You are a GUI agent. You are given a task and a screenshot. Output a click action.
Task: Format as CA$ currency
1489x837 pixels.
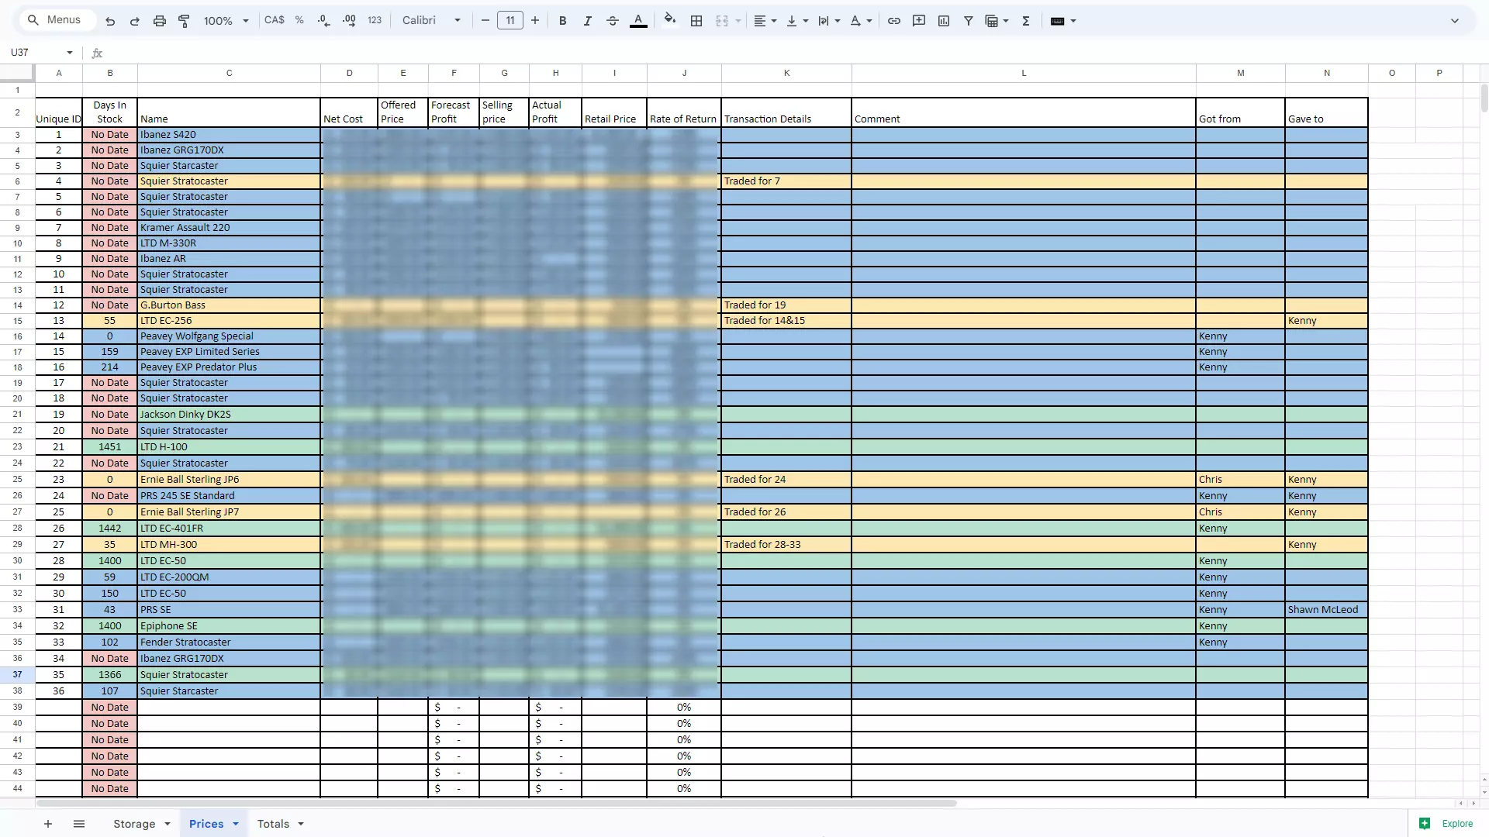(x=275, y=20)
